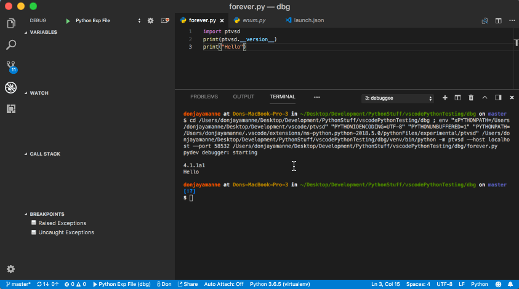519x289 pixels.
Task: Split the editor to the right
Action: click(498, 20)
